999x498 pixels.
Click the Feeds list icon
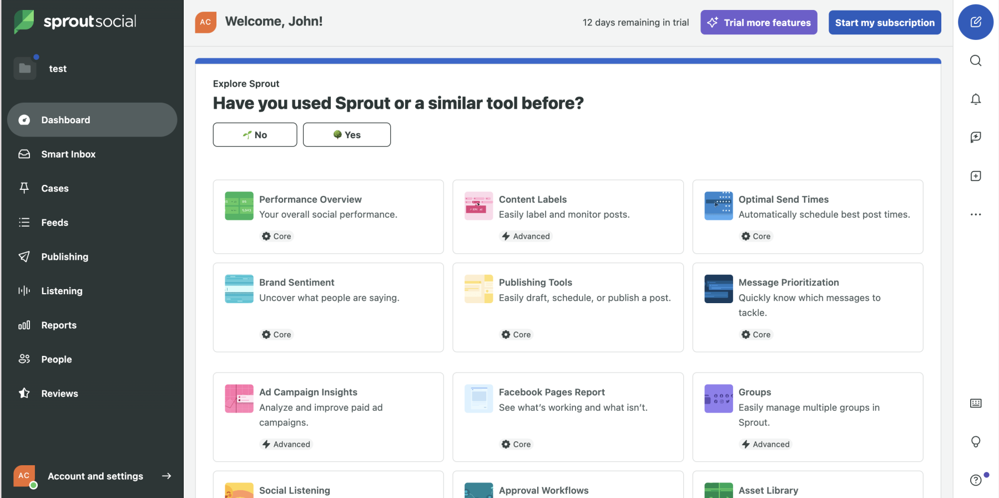pyautogui.click(x=24, y=223)
